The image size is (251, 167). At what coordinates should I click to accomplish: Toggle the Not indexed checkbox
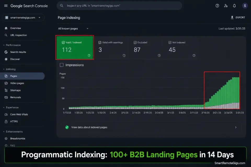170,43
